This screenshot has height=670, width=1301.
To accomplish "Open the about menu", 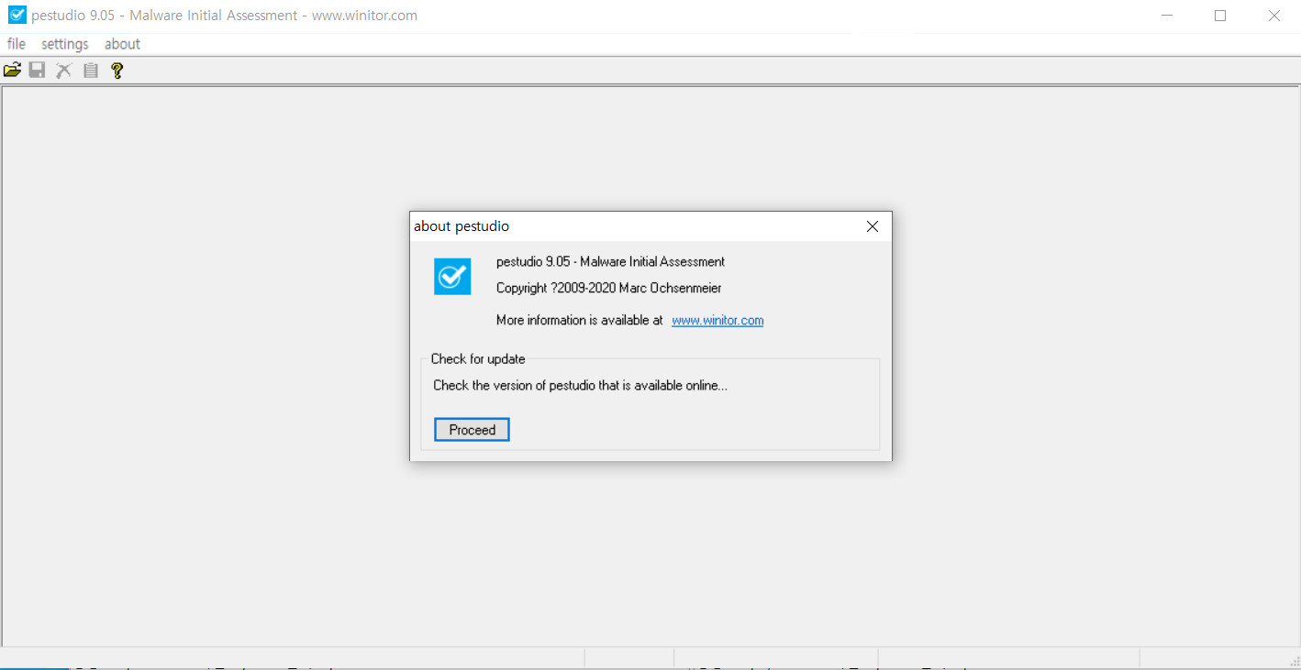I will [x=122, y=44].
